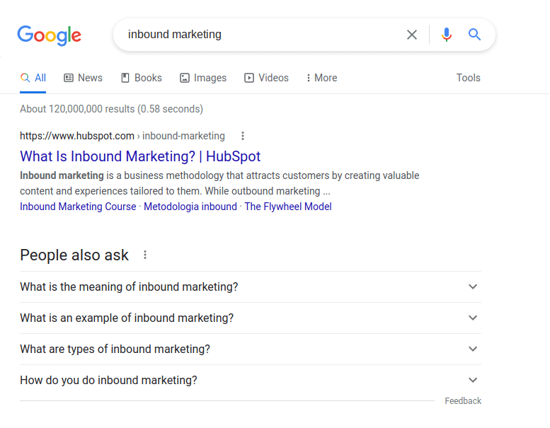
Task: Open the News tab
Action: (x=83, y=78)
